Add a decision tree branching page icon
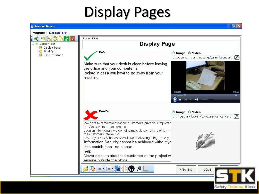 tap(49, 39)
